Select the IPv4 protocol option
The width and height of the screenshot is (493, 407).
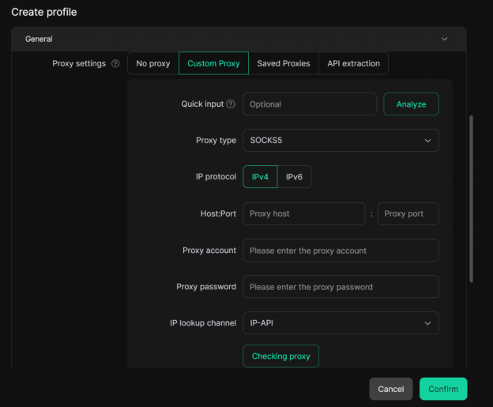pyautogui.click(x=260, y=177)
